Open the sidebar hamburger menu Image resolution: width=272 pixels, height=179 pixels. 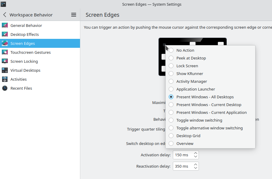point(74,15)
